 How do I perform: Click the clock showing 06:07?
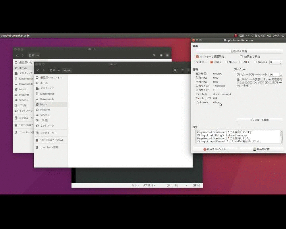(276, 36)
